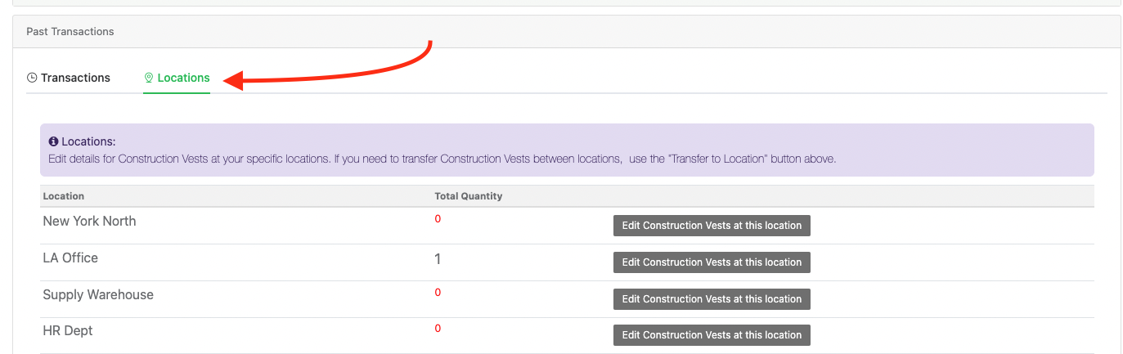This screenshot has width=1123, height=354.
Task: Click the Total Quantity column header
Action: coord(468,196)
